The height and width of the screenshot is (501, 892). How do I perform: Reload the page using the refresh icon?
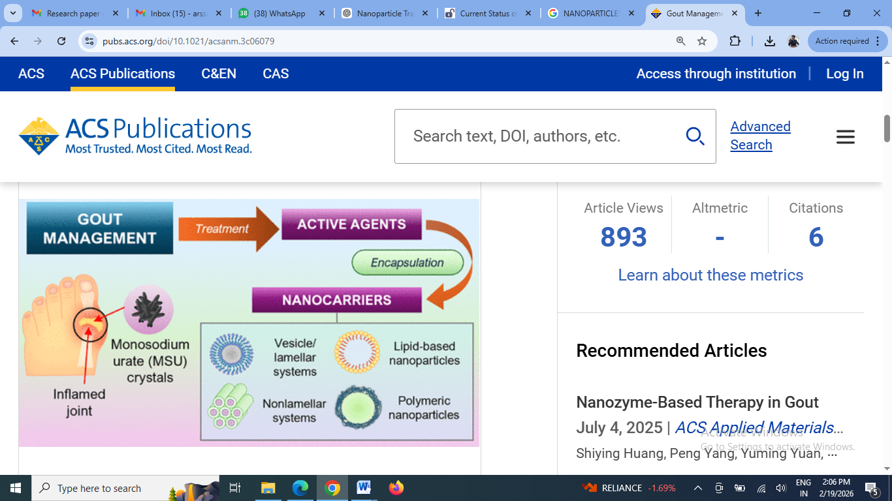point(61,41)
